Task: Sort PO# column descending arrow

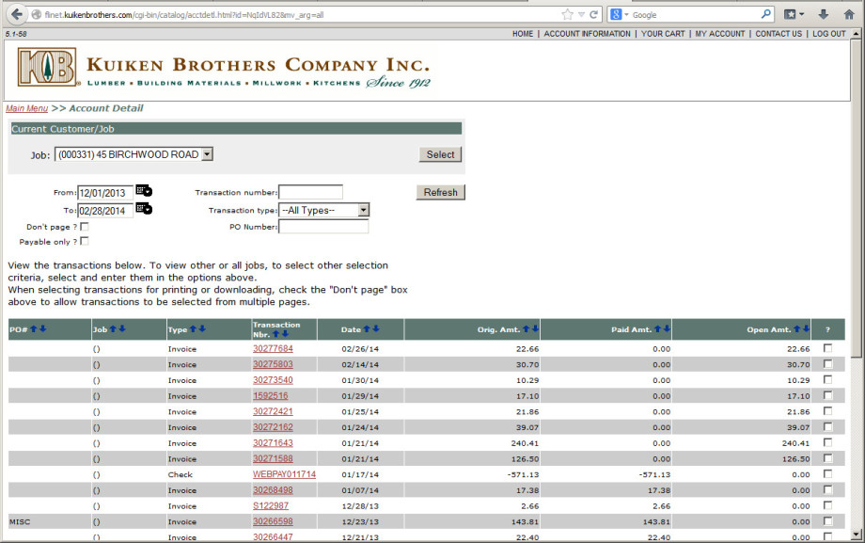Action: click(x=42, y=328)
